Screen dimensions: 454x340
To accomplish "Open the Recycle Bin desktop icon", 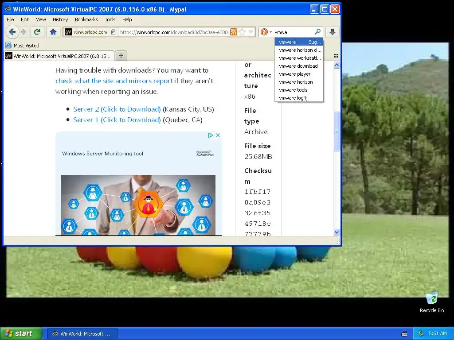I will (432, 302).
